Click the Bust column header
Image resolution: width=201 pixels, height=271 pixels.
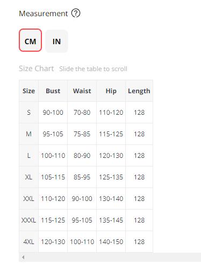[53, 91]
